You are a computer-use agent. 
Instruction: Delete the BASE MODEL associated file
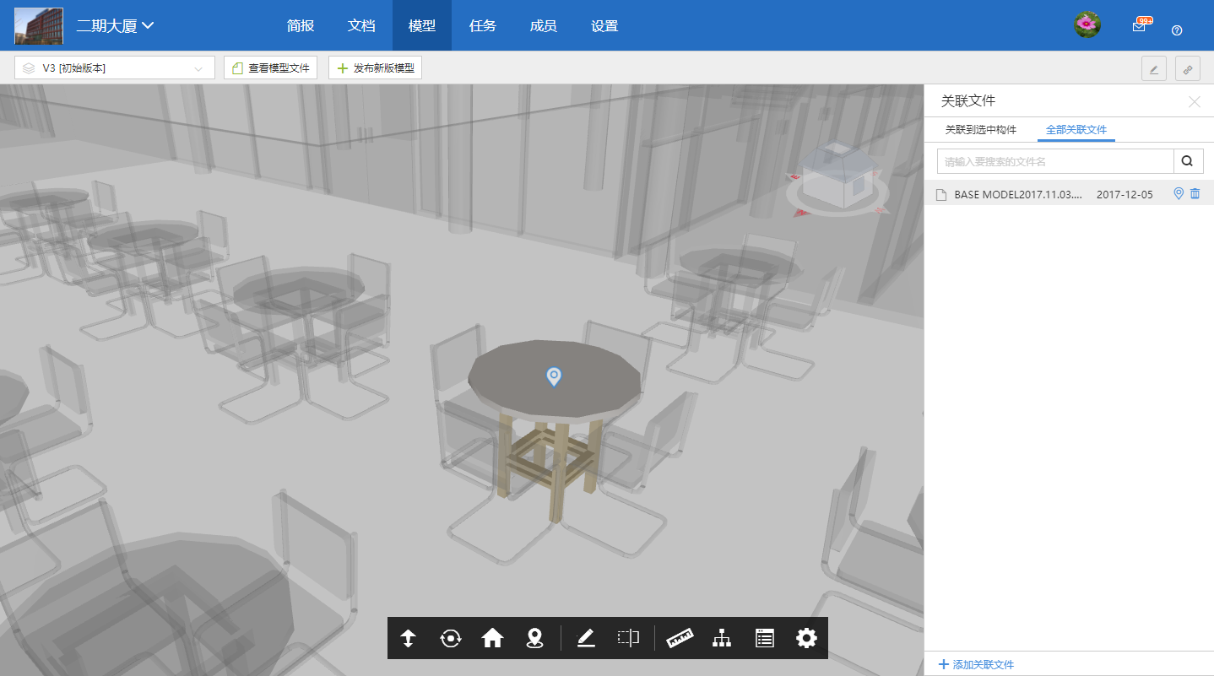click(1195, 194)
